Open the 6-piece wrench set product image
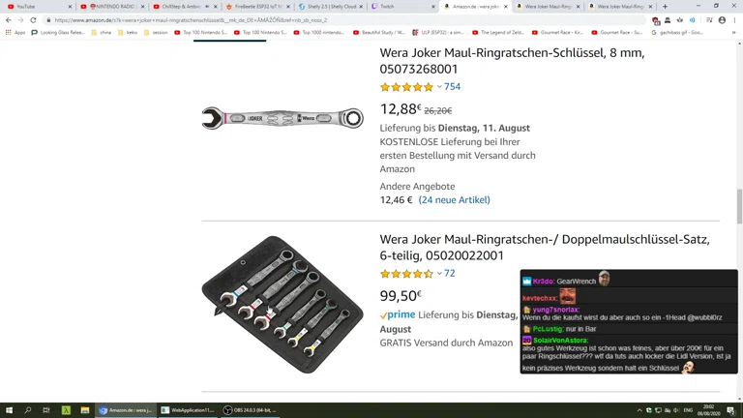The image size is (743, 418). coord(282,304)
